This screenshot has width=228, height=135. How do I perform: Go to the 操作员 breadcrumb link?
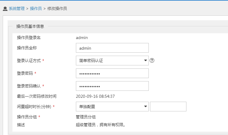(36, 9)
